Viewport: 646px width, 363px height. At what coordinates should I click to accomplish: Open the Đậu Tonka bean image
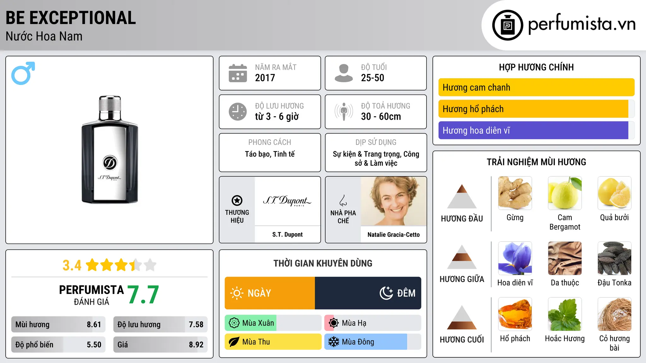pyautogui.click(x=614, y=258)
